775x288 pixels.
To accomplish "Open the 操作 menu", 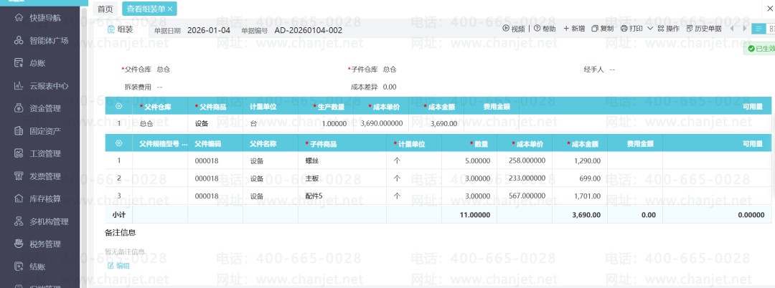I will point(668,29).
